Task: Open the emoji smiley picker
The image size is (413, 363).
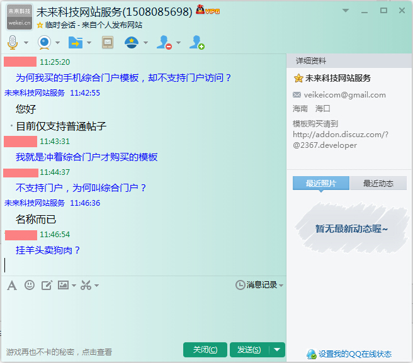Action: click(x=29, y=285)
